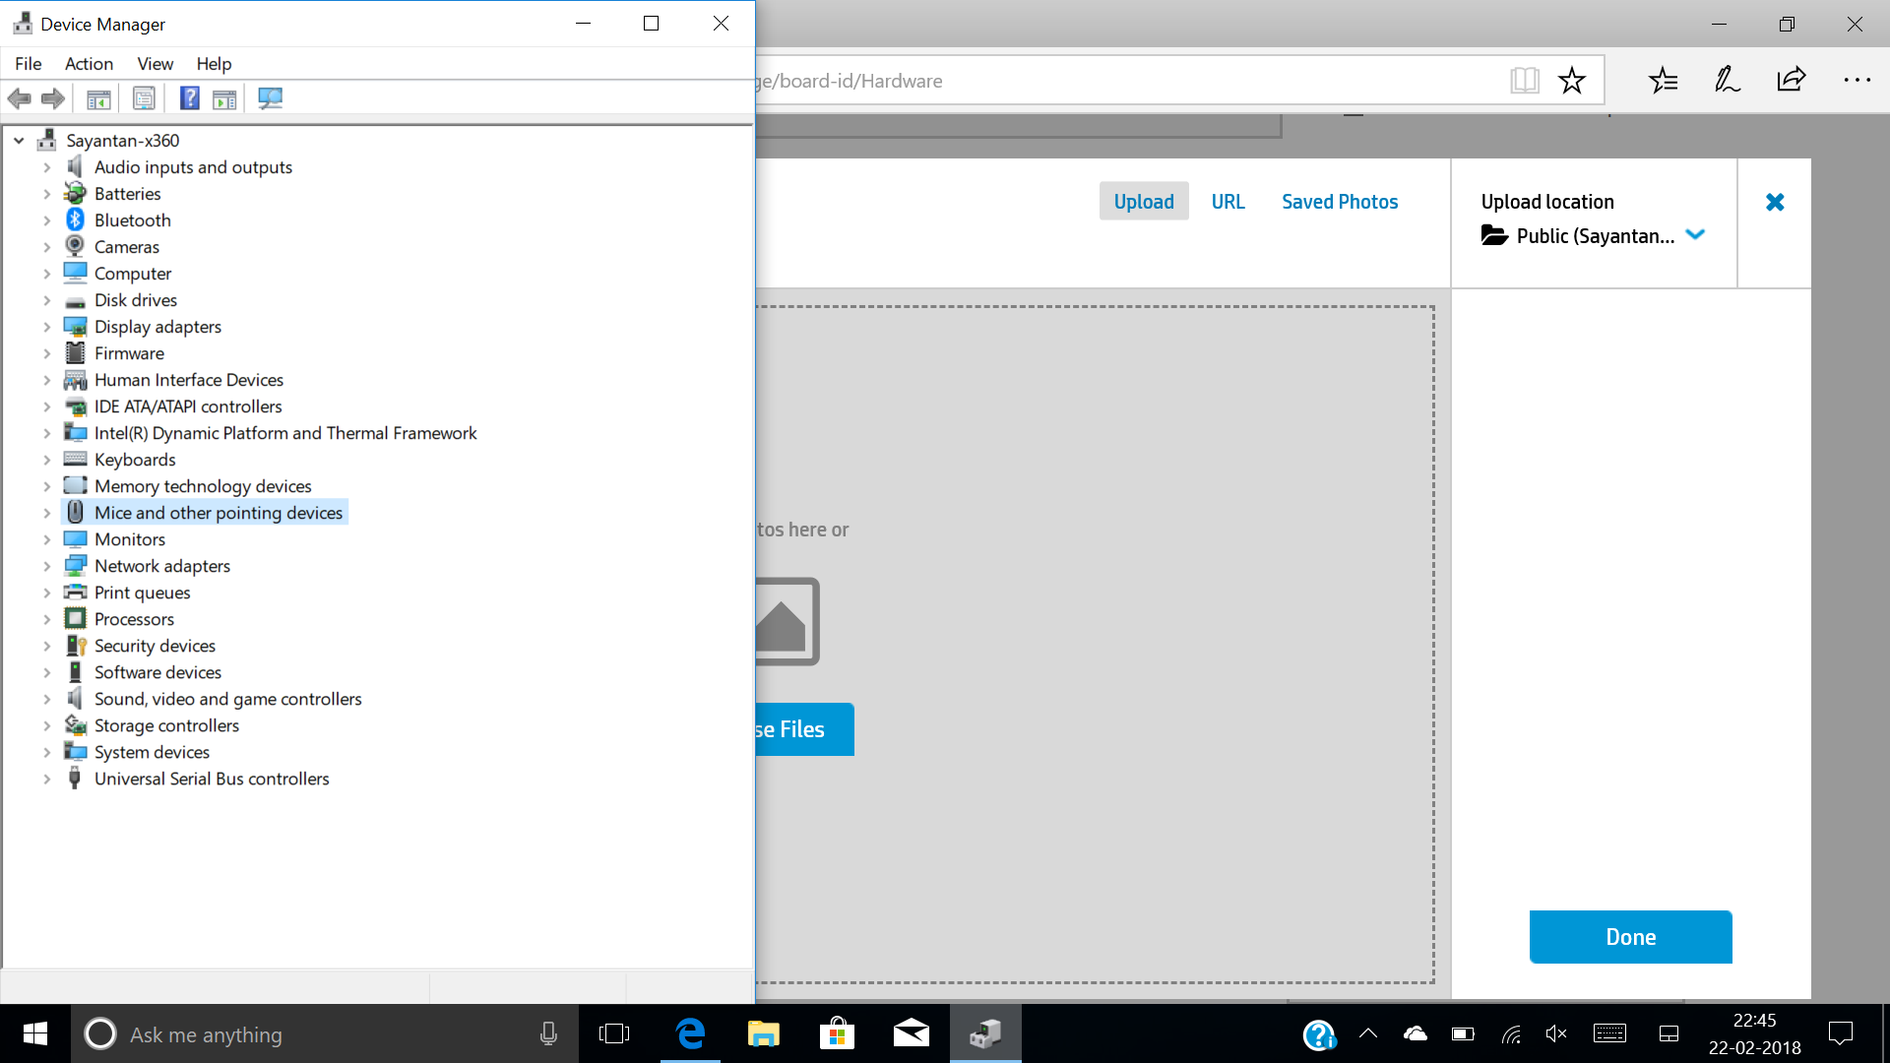
Task: Close the upload panel with the X
Action: 1775,202
